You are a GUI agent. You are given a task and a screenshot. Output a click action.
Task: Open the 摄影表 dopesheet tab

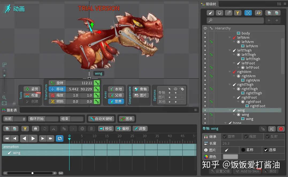(10, 110)
